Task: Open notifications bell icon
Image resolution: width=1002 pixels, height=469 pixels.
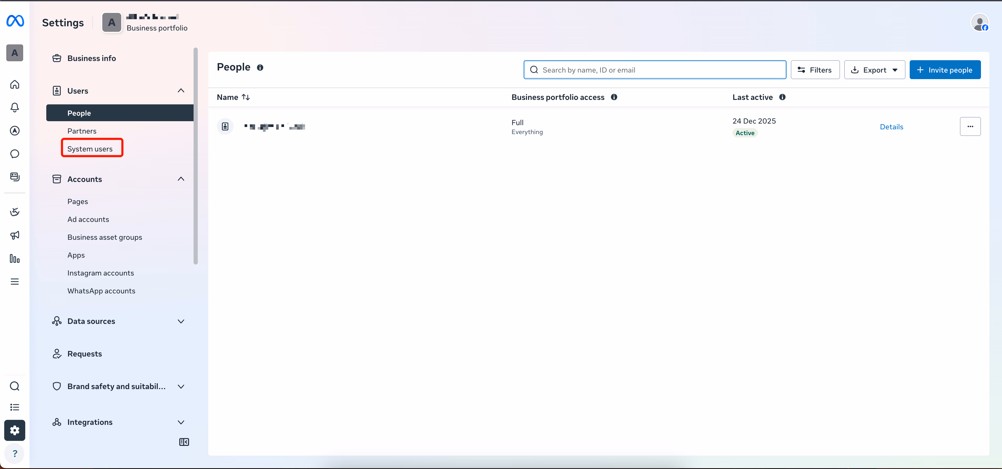Action: pos(15,107)
